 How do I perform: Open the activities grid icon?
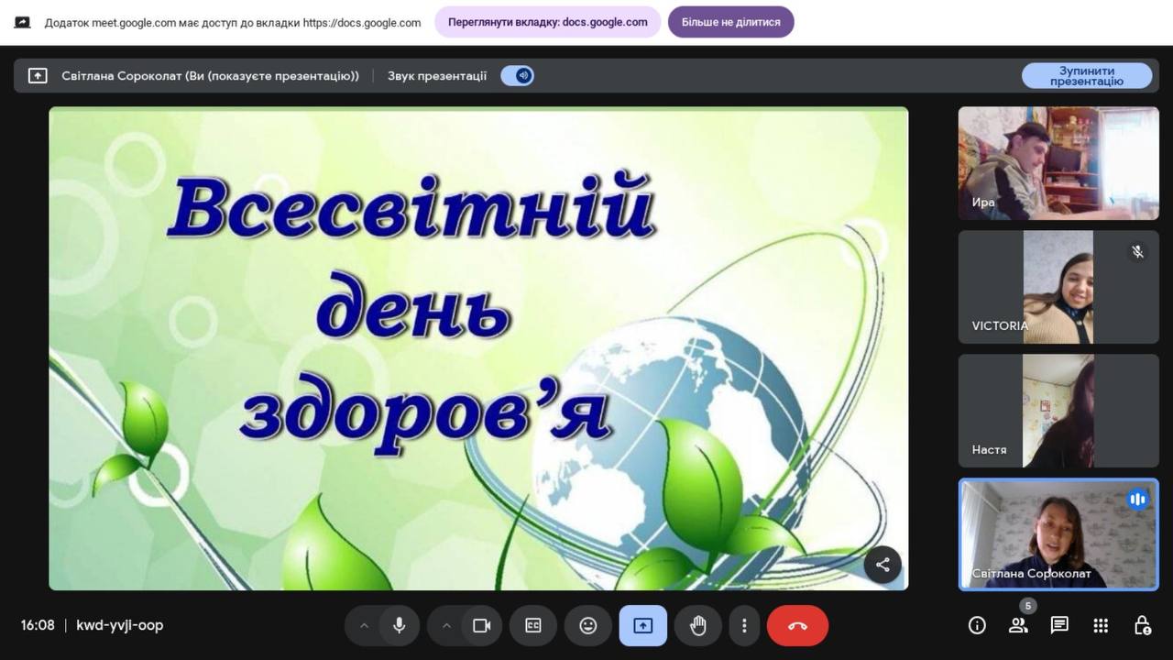pyautogui.click(x=1101, y=625)
